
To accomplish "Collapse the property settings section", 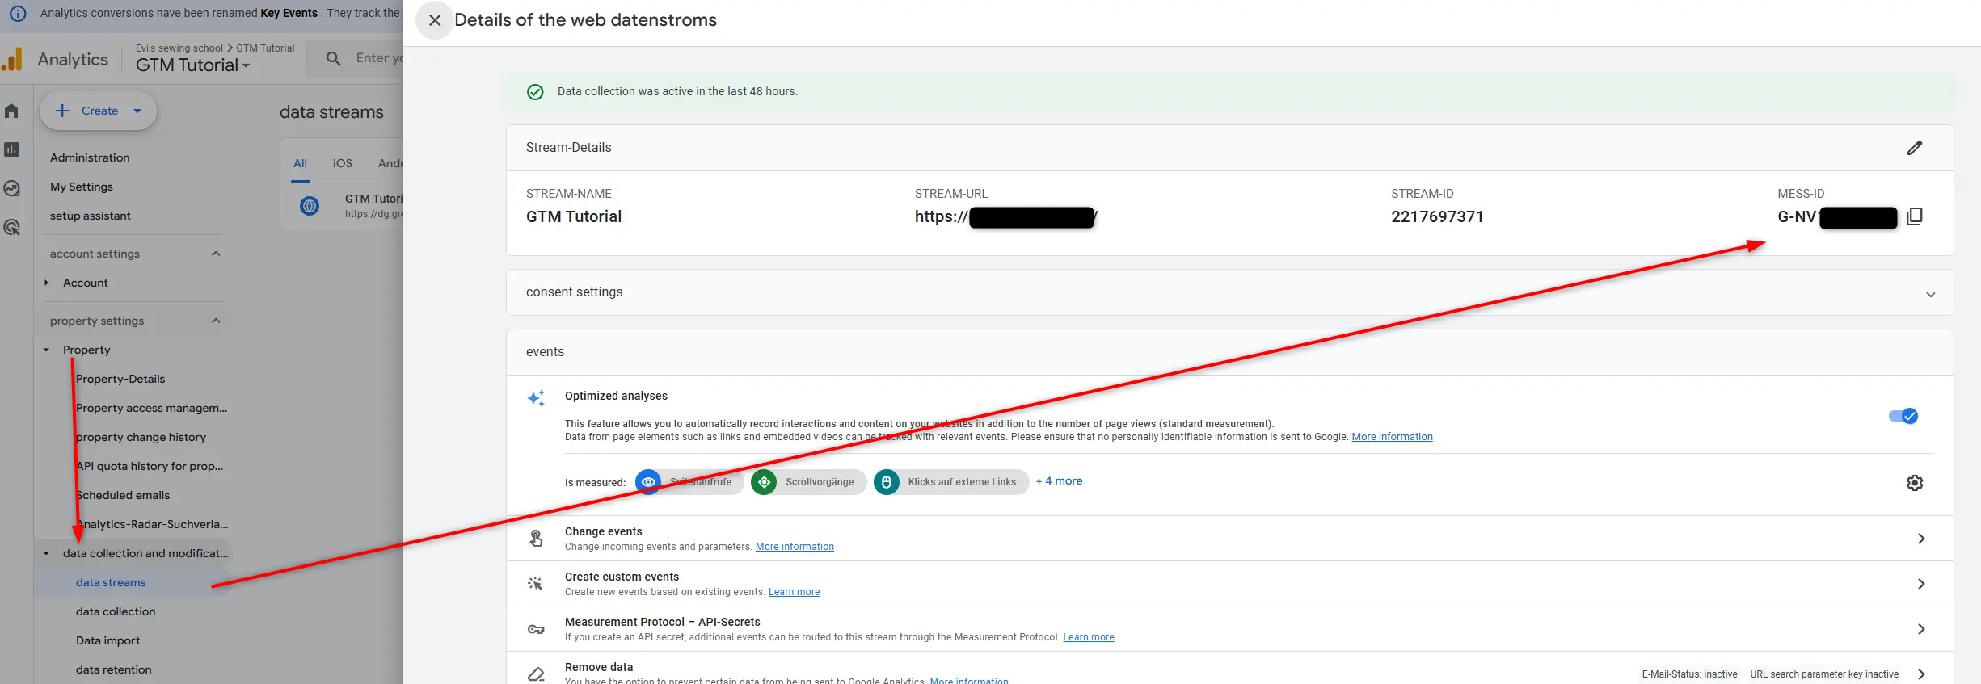I will pyautogui.click(x=216, y=321).
